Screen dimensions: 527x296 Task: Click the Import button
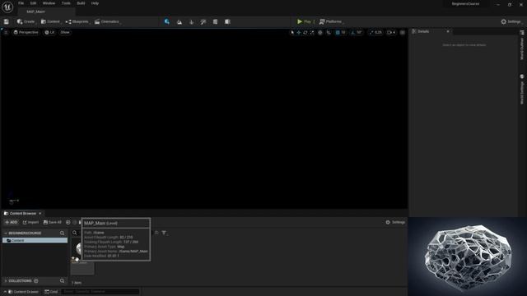(30, 222)
